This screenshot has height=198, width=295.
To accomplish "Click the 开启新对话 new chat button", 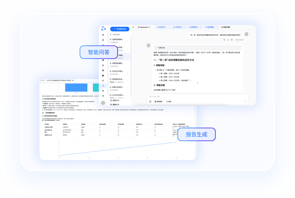I will tap(120, 29).
